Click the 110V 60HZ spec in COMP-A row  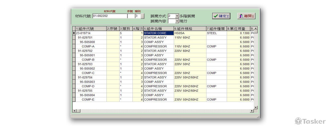[x=190, y=46]
